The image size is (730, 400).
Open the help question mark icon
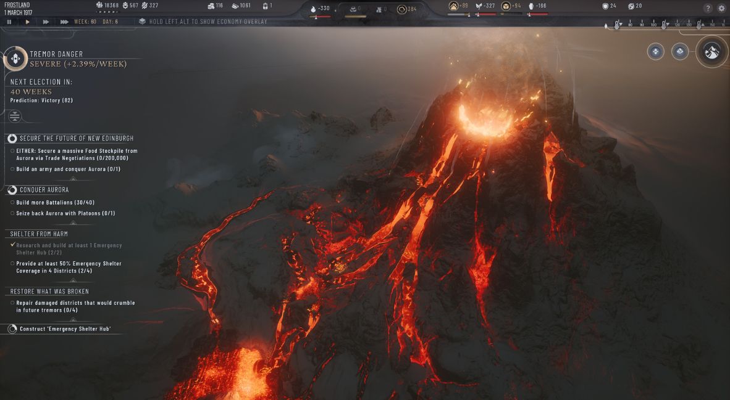708,8
